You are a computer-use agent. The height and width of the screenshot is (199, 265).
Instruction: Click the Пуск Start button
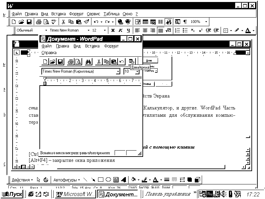point(12,194)
